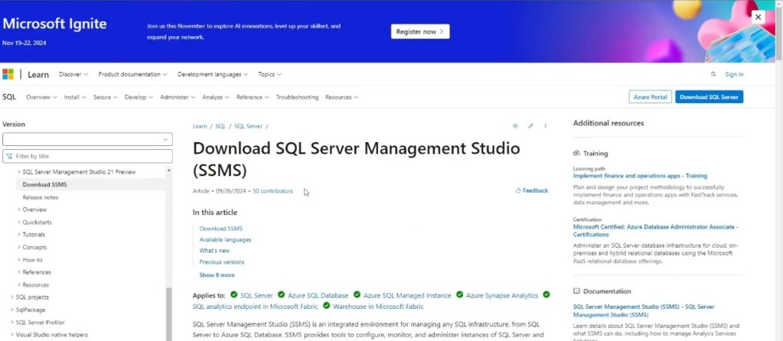Expand the References sidebar node
Image resolution: width=783 pixels, height=341 pixels.
[x=34, y=272]
